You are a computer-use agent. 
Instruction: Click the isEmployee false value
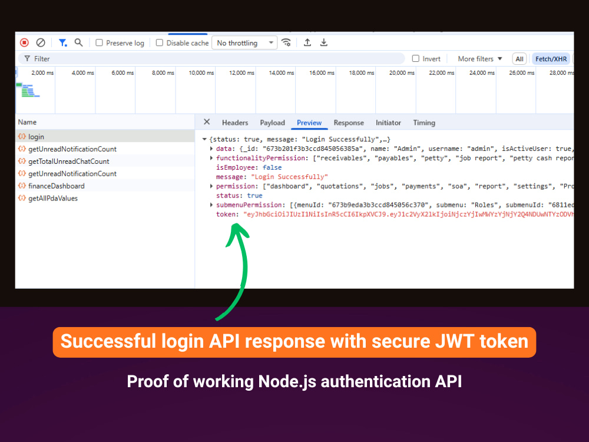point(272,167)
